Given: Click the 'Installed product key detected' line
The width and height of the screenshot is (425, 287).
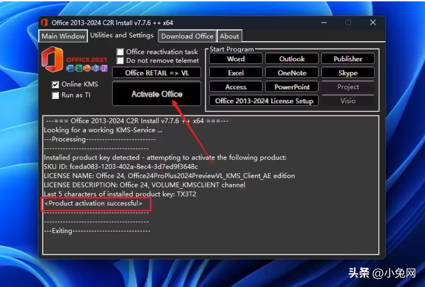Looking at the screenshot, I should pos(165,157).
